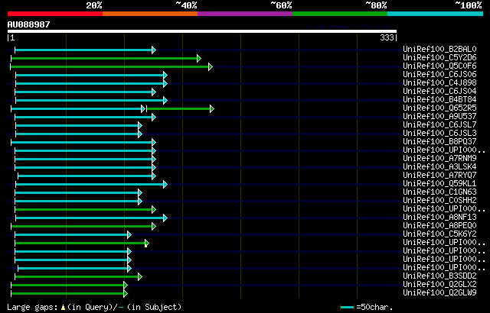Select the UniRef100_Q652R5 label
This screenshot has width=490, height=313.
439,108
